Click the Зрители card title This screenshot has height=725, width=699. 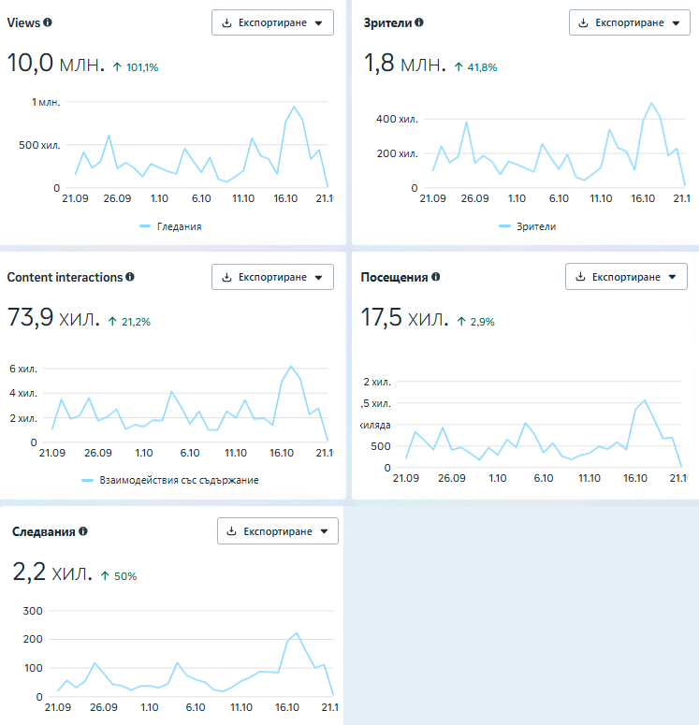point(387,22)
